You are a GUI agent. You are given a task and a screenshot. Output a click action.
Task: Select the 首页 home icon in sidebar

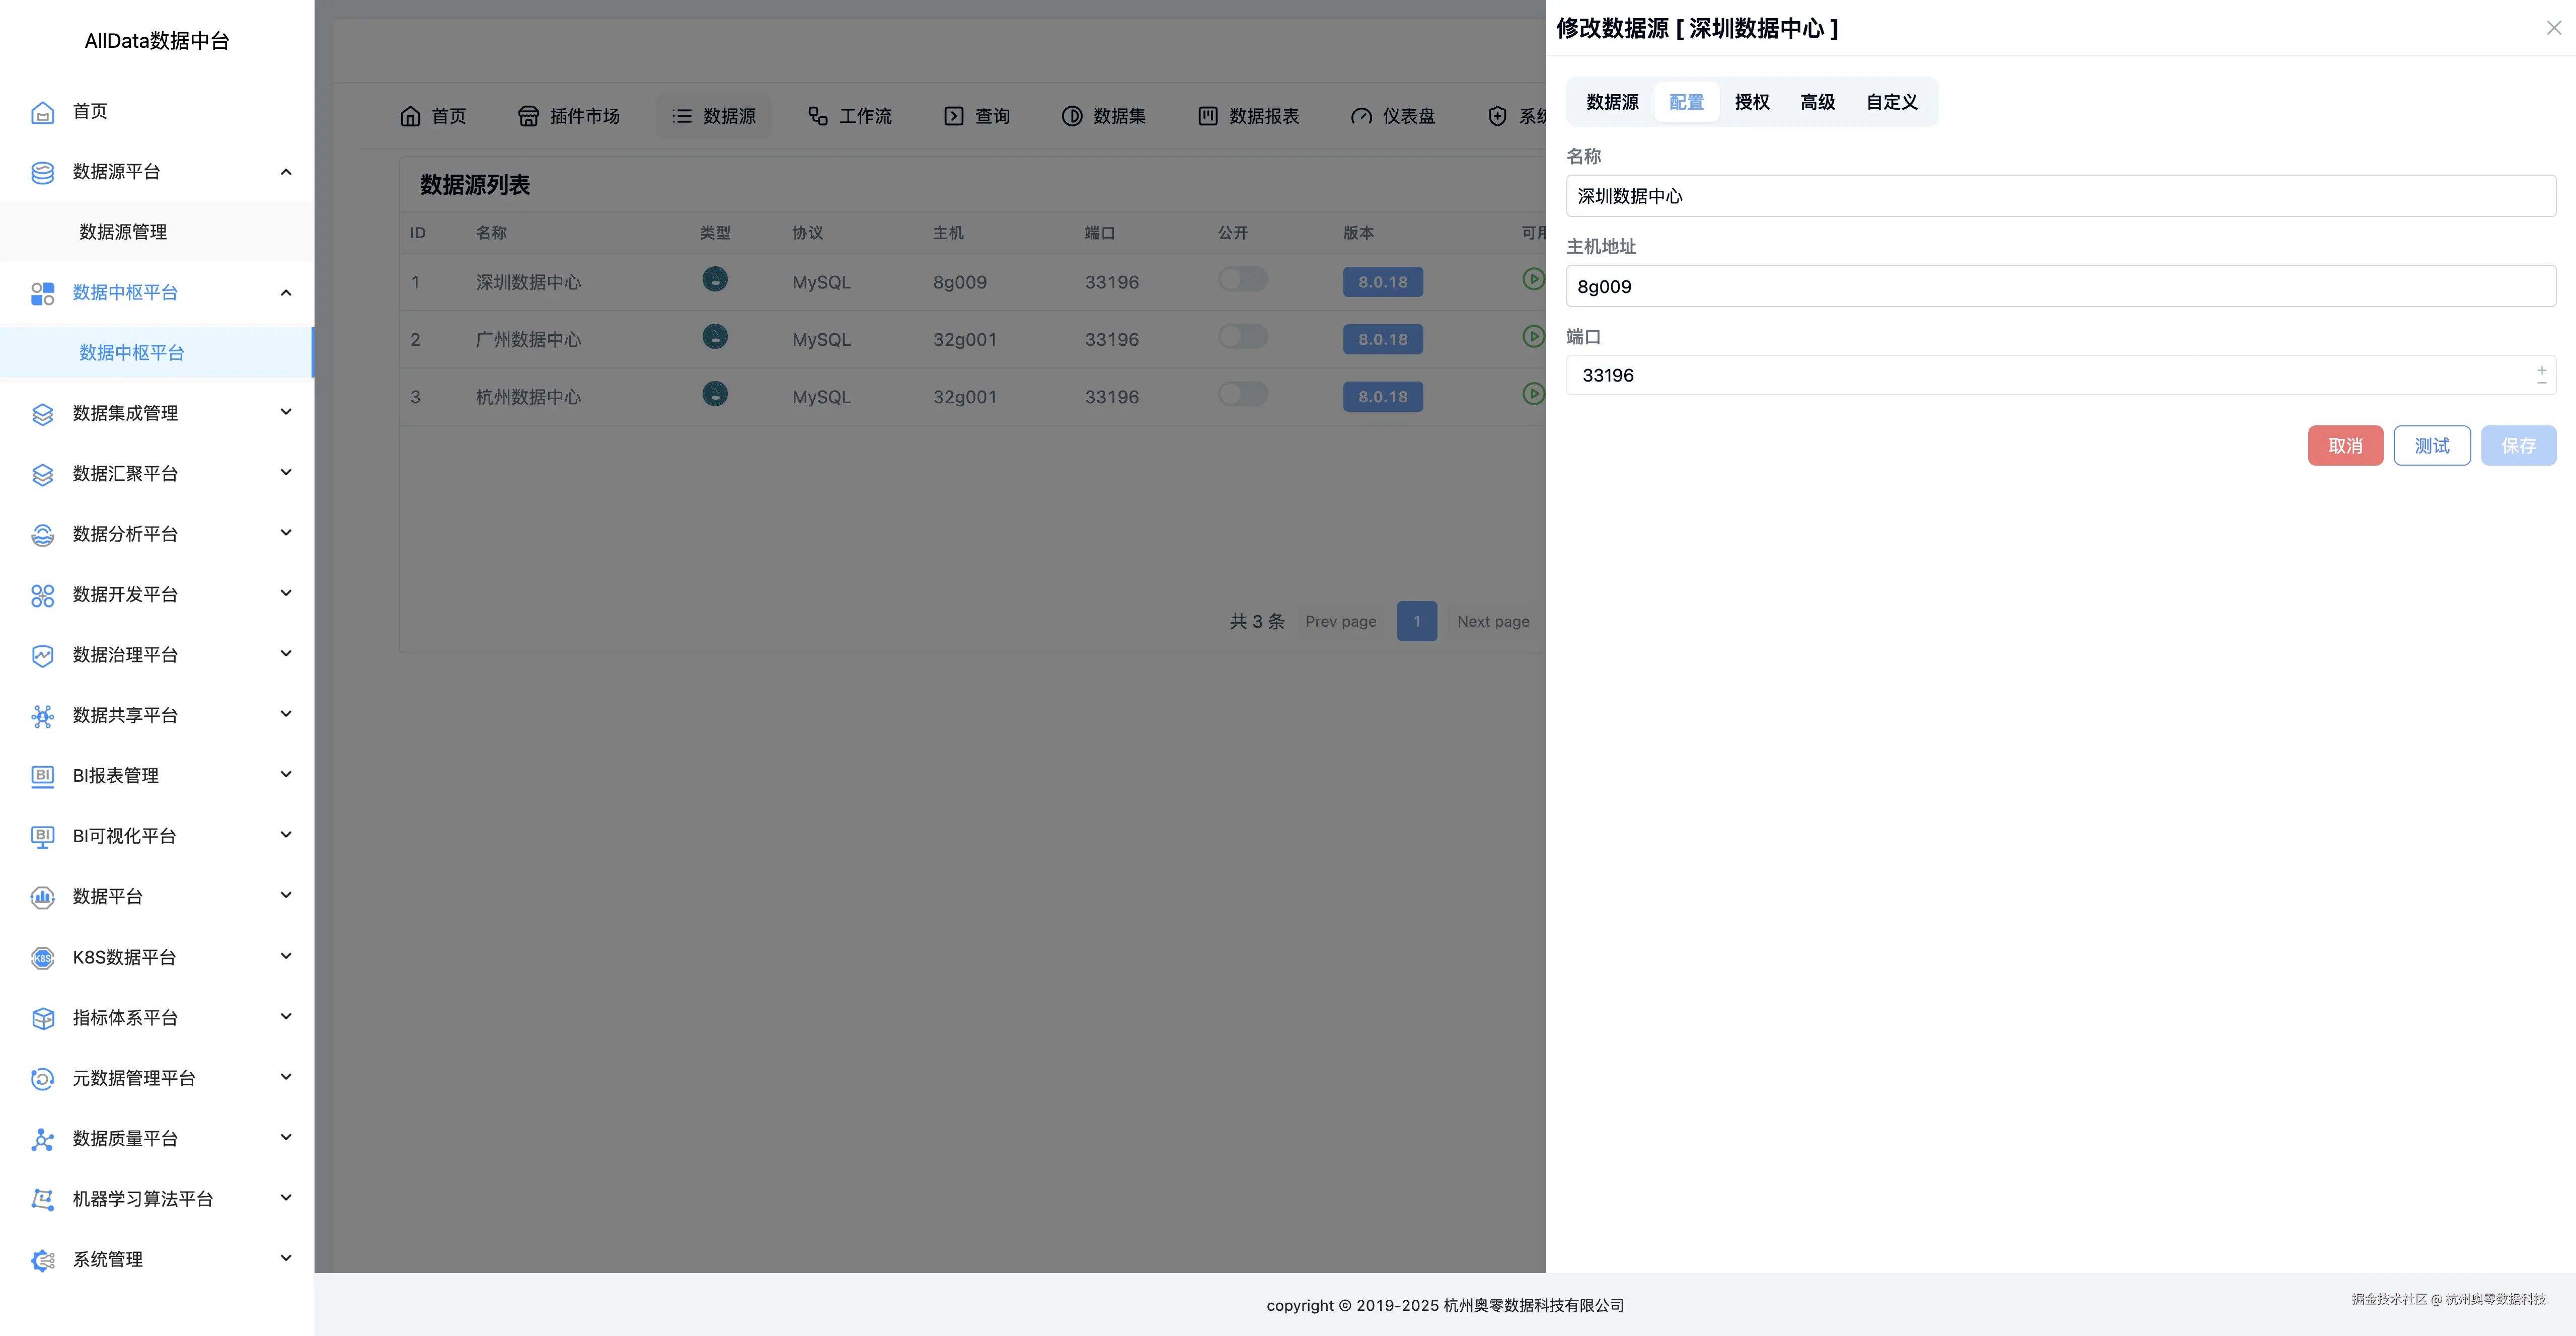click(x=42, y=111)
